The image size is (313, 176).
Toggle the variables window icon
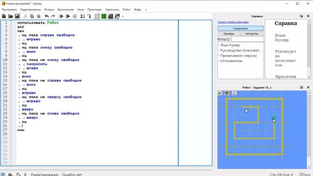point(97,16)
